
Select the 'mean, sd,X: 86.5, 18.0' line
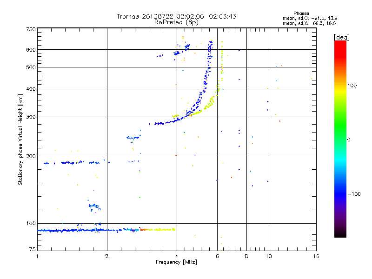click(309, 23)
